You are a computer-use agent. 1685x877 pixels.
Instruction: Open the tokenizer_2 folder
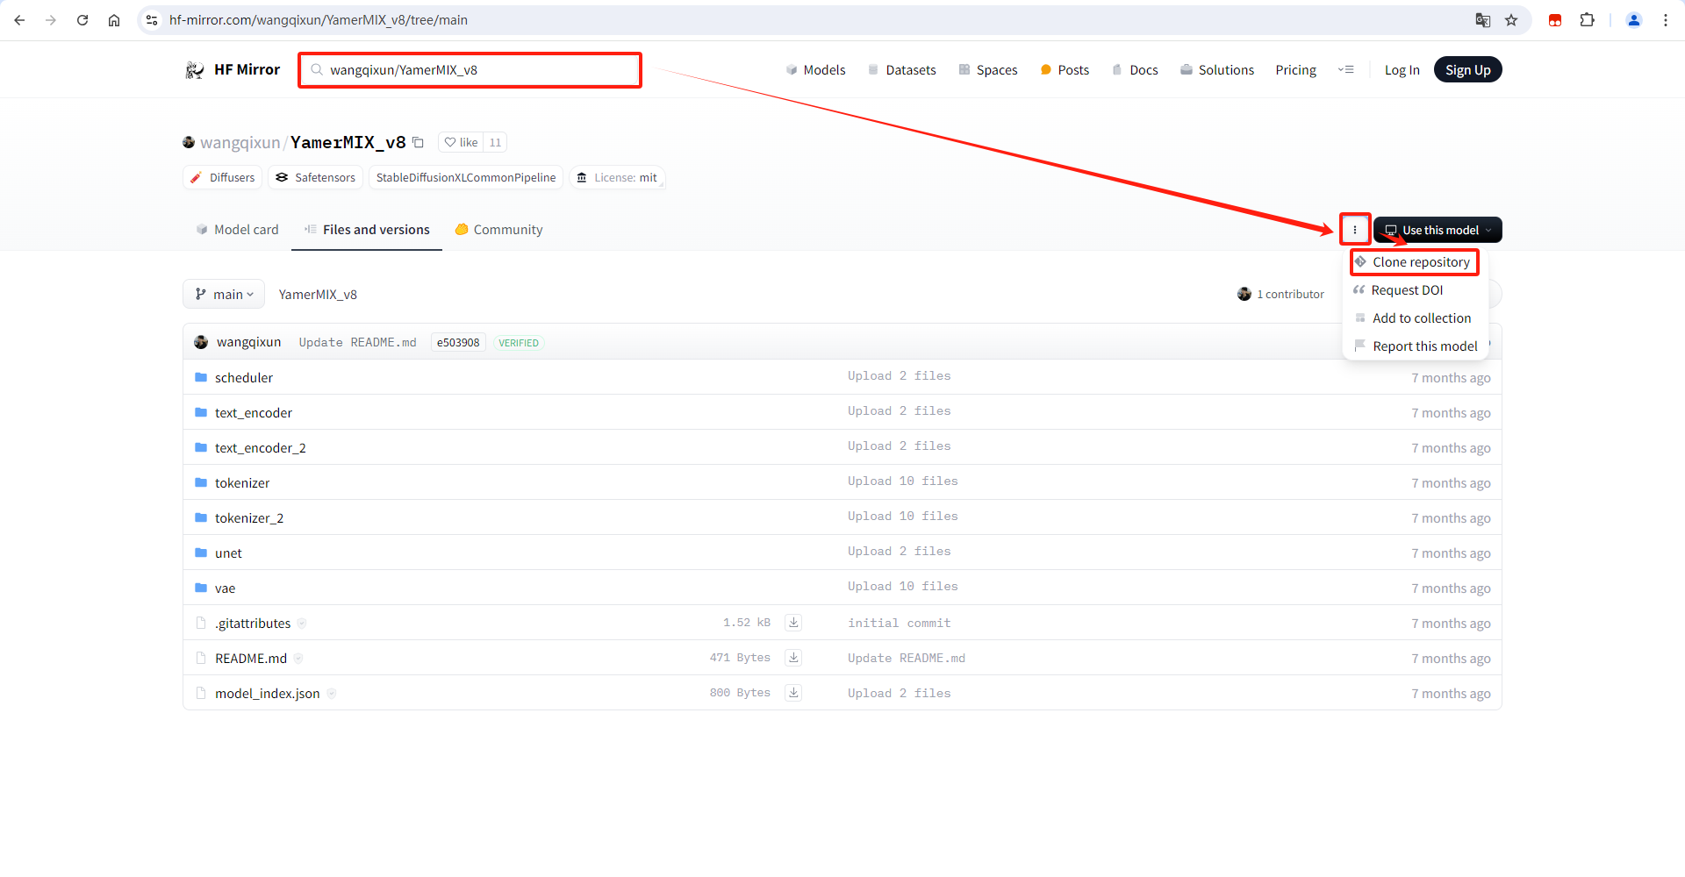pyautogui.click(x=249, y=518)
